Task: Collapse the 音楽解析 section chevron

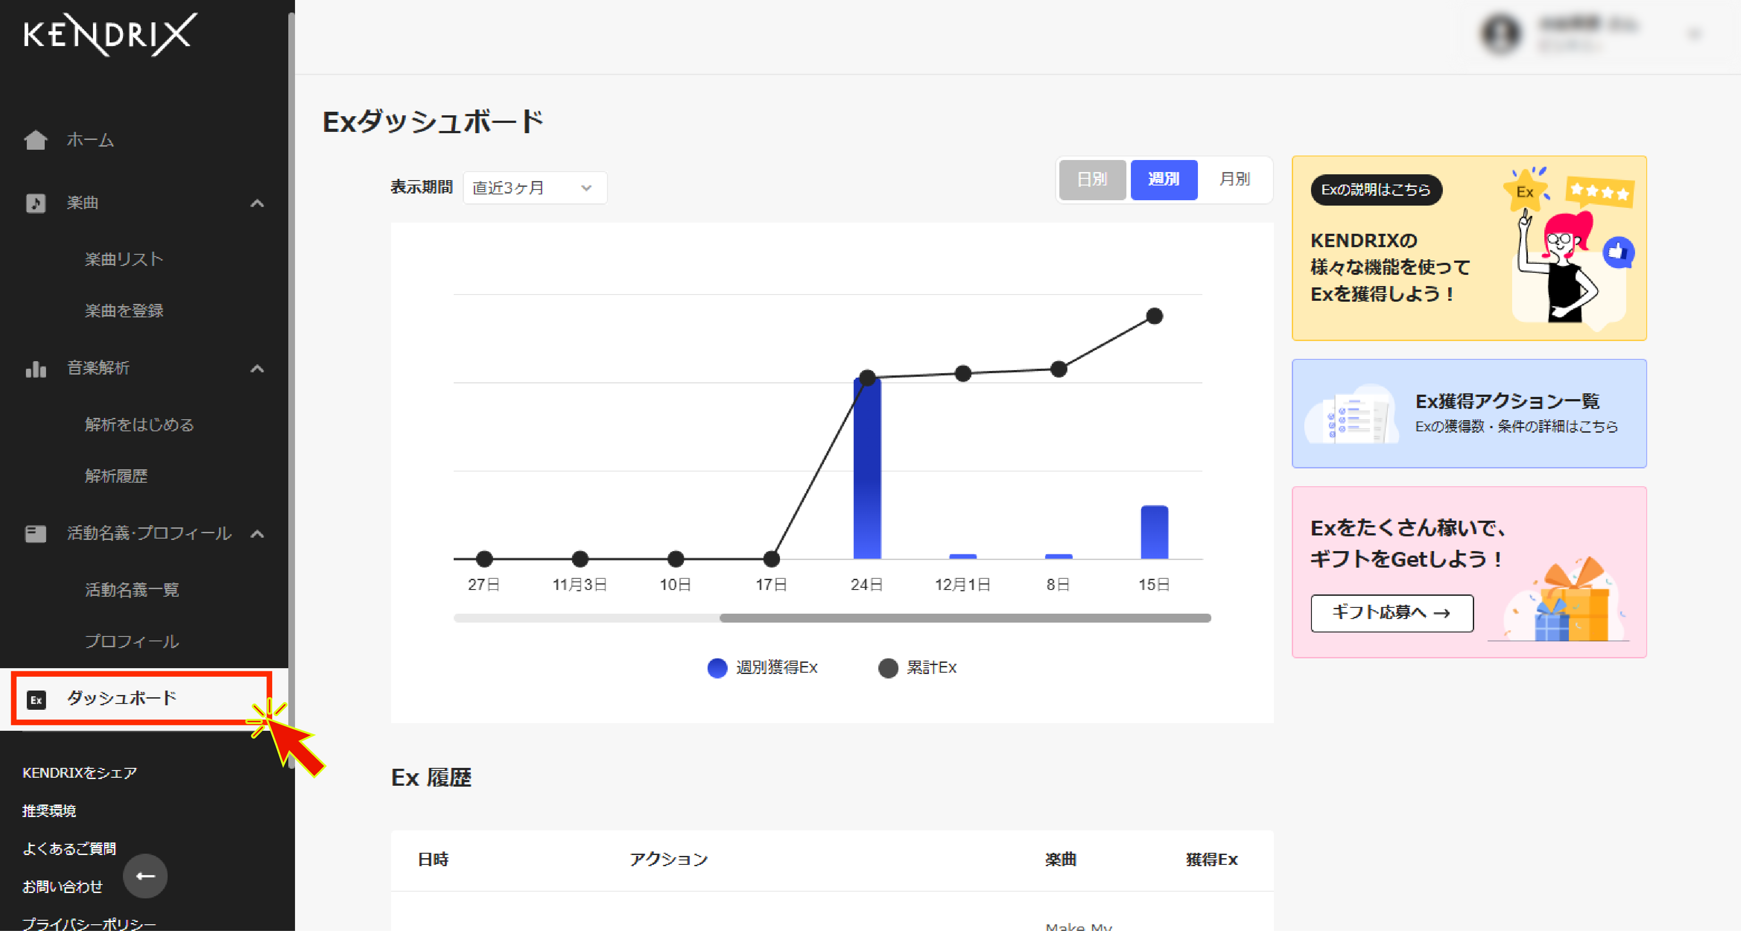Action: pyautogui.click(x=257, y=368)
